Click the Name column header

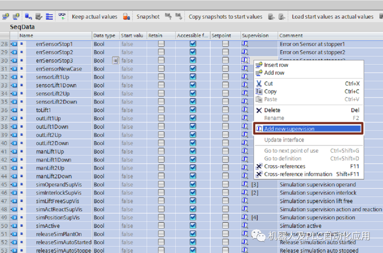pyautogui.click(x=55, y=35)
